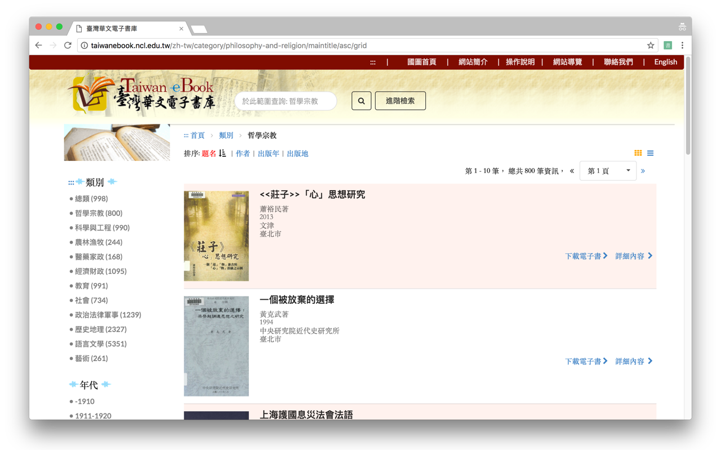Click the green extension icon
Viewport: 721px width, 450px height.
pyautogui.click(x=667, y=46)
